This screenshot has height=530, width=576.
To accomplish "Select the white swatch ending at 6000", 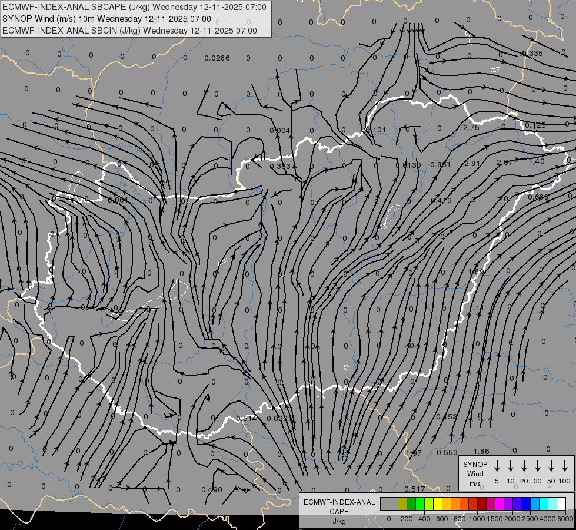I will [x=561, y=503].
